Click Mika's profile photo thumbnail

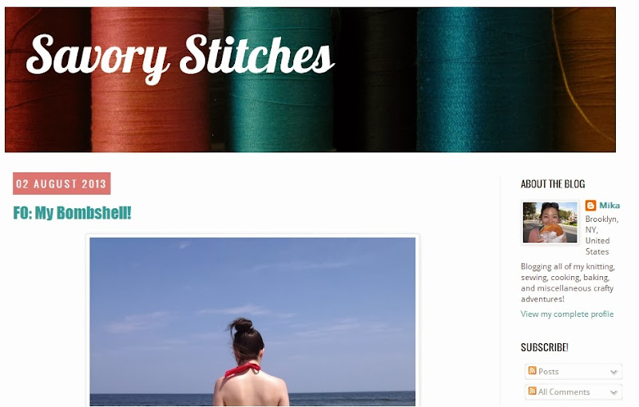(x=550, y=222)
